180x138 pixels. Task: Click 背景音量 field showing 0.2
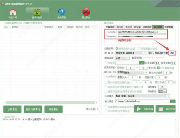click(x=173, y=63)
